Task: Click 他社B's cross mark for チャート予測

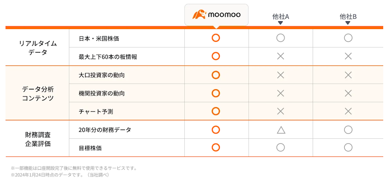Action: [x=348, y=112]
